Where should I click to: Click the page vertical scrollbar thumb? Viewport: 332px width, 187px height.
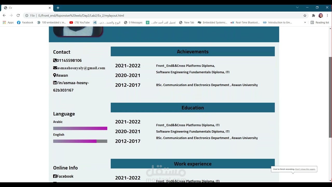[330, 97]
